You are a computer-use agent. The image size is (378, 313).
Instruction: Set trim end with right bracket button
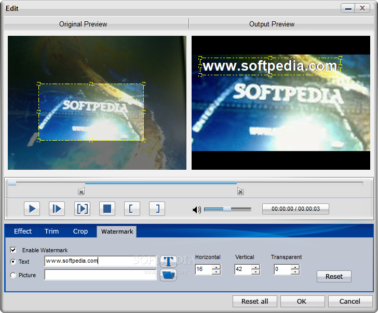pyautogui.click(x=157, y=209)
